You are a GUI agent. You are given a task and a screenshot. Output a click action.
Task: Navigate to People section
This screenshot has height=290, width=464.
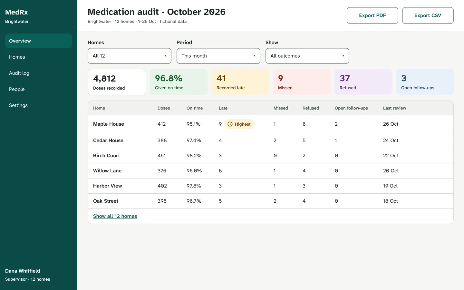39,89
